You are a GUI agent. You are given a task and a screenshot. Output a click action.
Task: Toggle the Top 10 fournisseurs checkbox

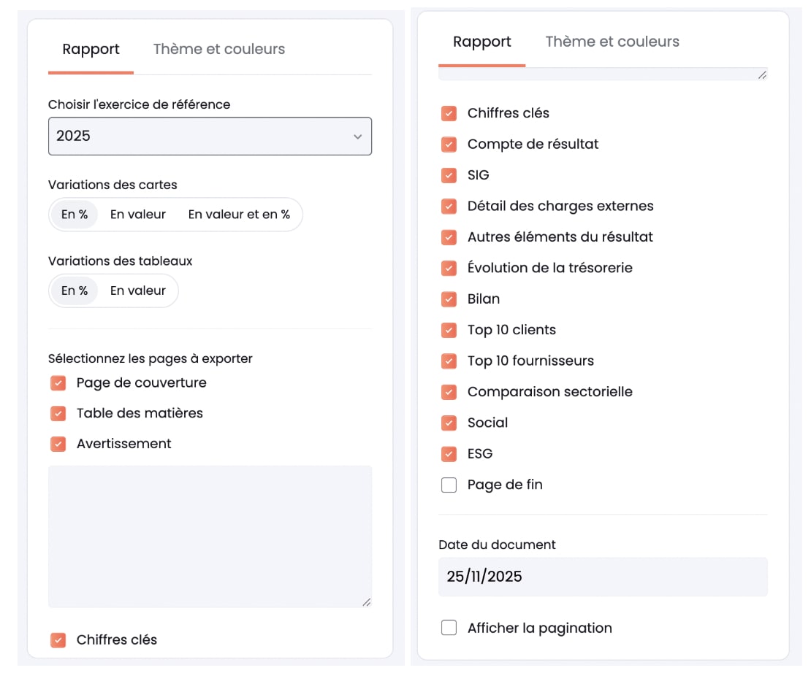click(x=449, y=361)
